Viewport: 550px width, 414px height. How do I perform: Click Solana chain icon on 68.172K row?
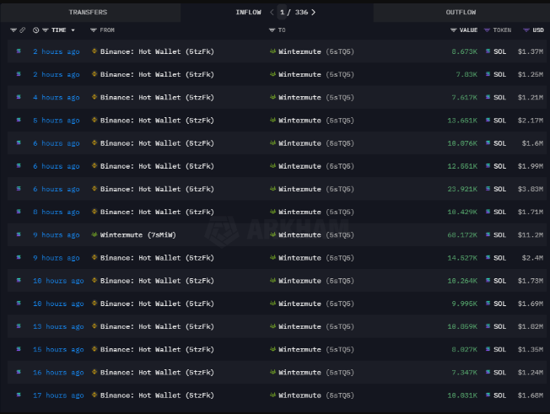pyautogui.click(x=19, y=234)
